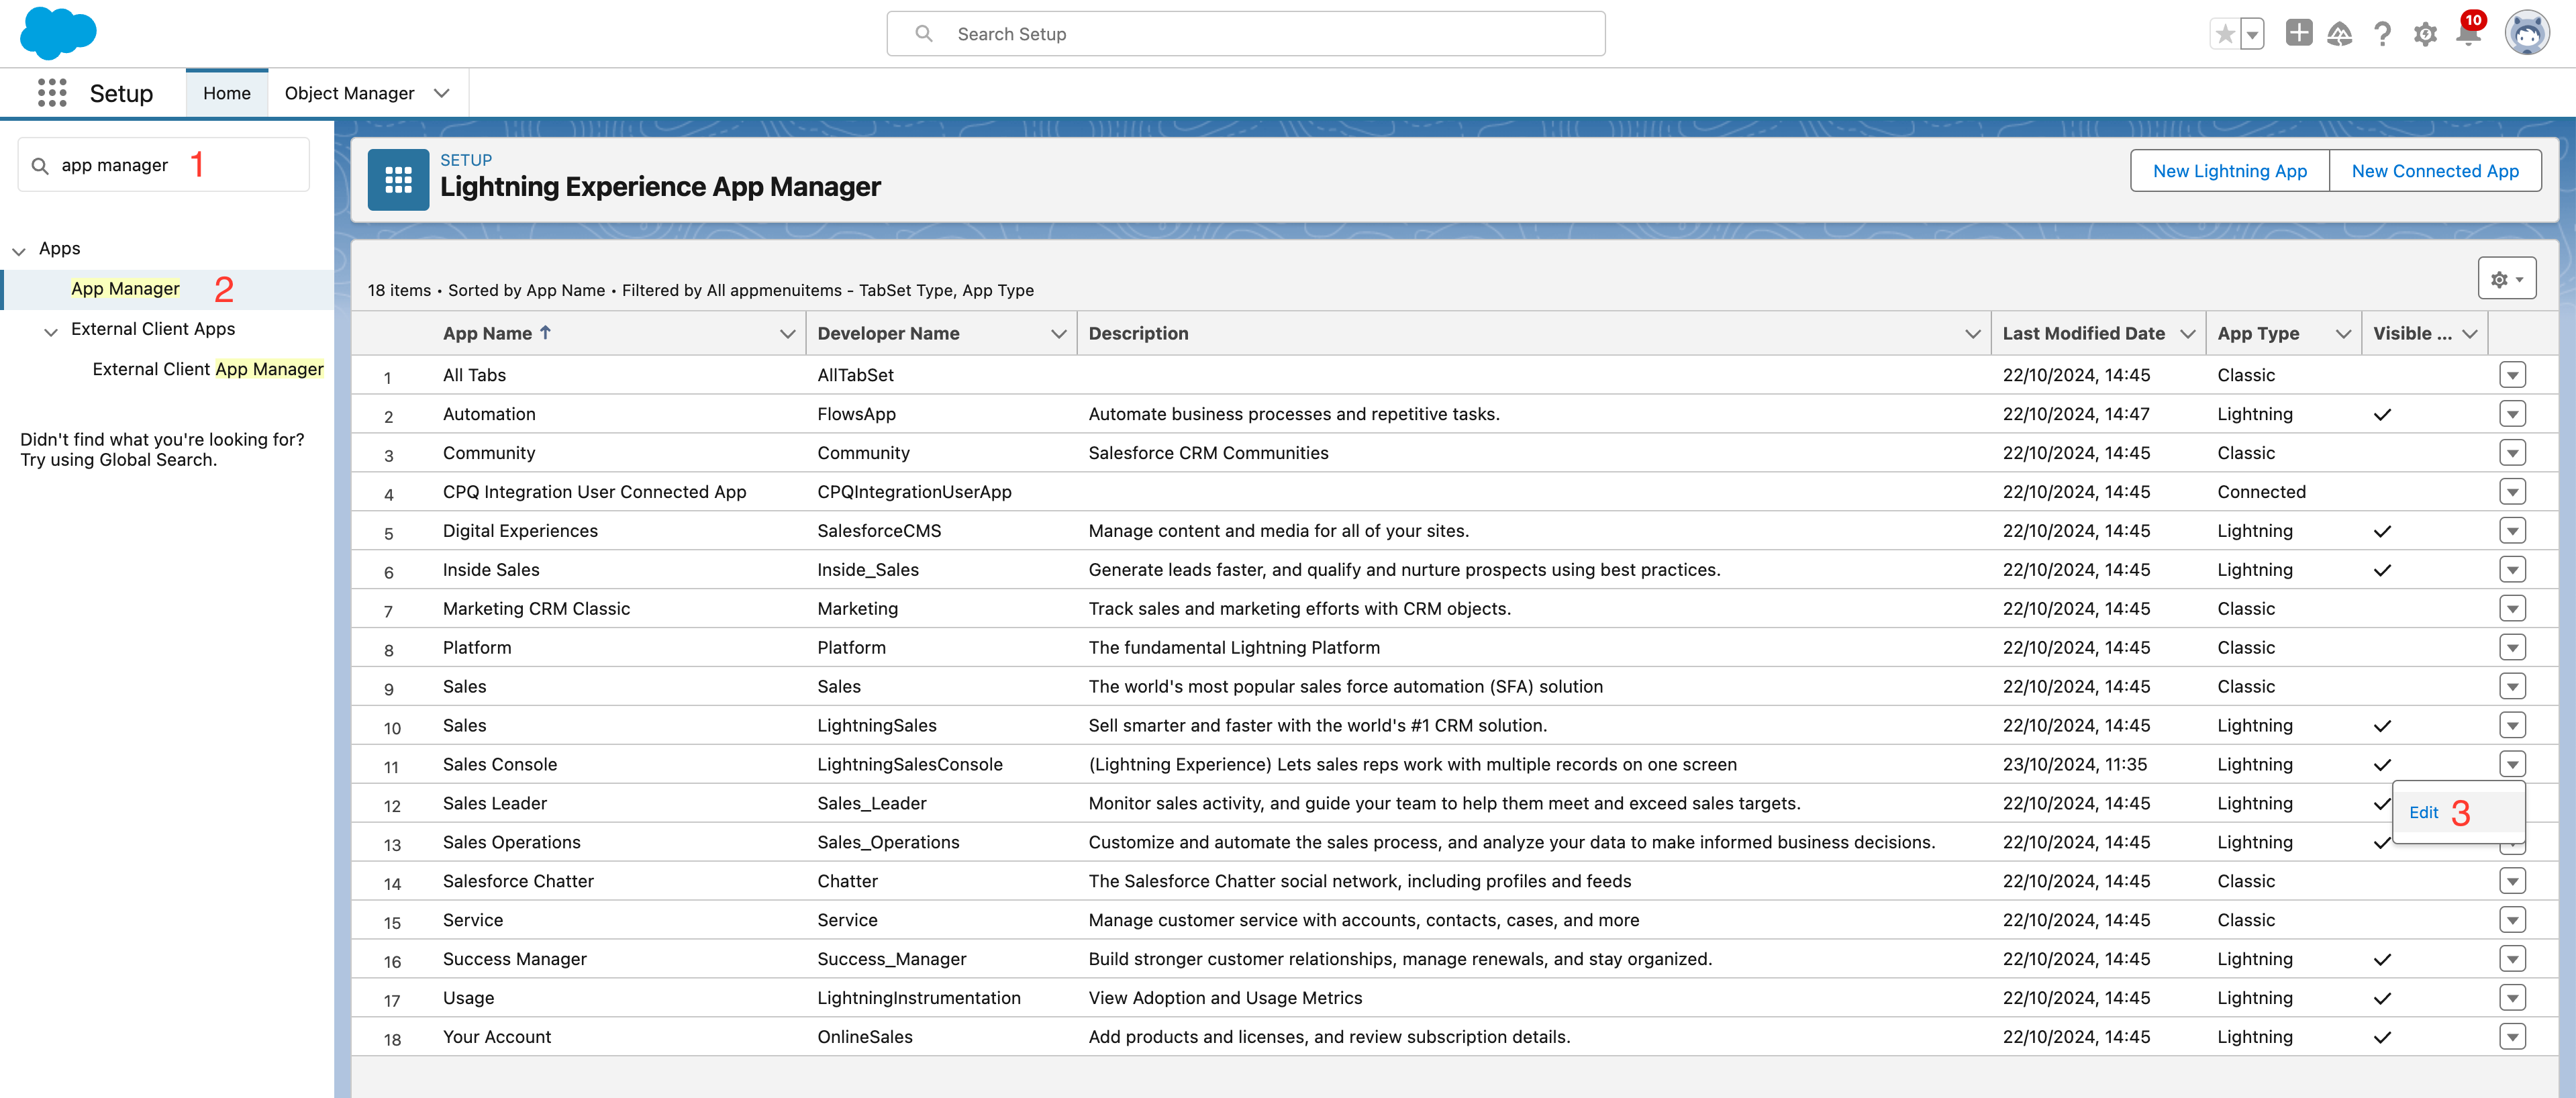Open the global actions plus icon
2576x1098 pixels.
point(2298,33)
